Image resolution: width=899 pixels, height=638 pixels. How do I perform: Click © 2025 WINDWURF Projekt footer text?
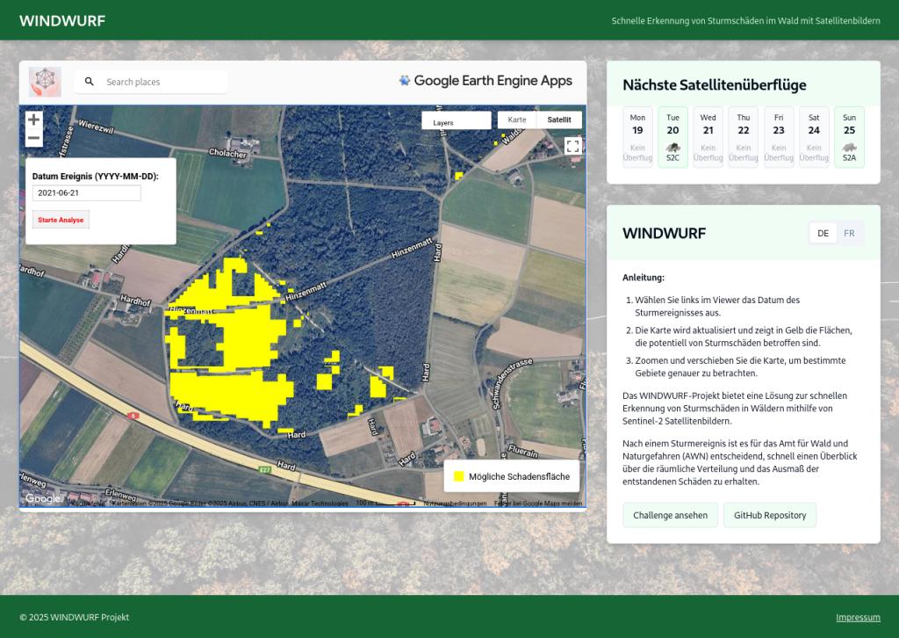[74, 617]
